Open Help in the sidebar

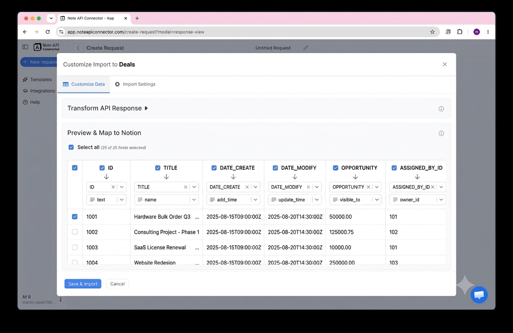tap(31, 102)
